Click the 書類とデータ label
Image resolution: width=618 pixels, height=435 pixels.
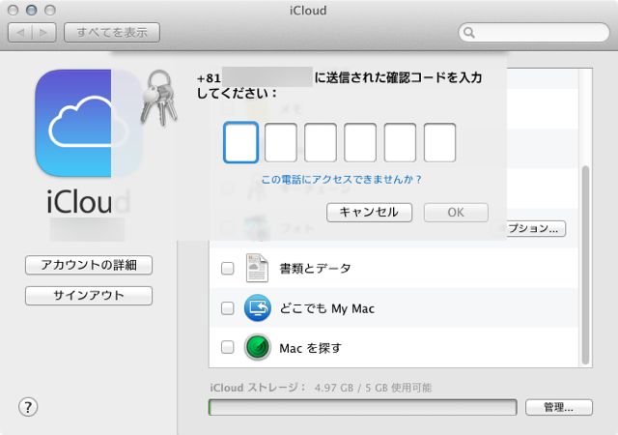pos(315,269)
